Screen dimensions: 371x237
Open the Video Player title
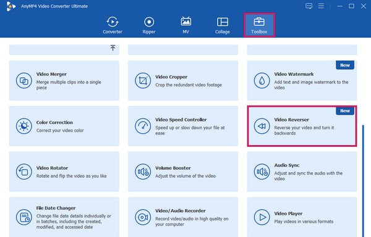(x=288, y=214)
